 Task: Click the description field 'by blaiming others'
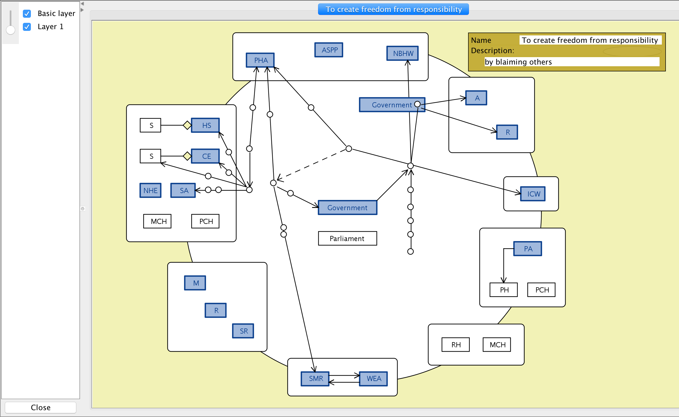click(572, 62)
